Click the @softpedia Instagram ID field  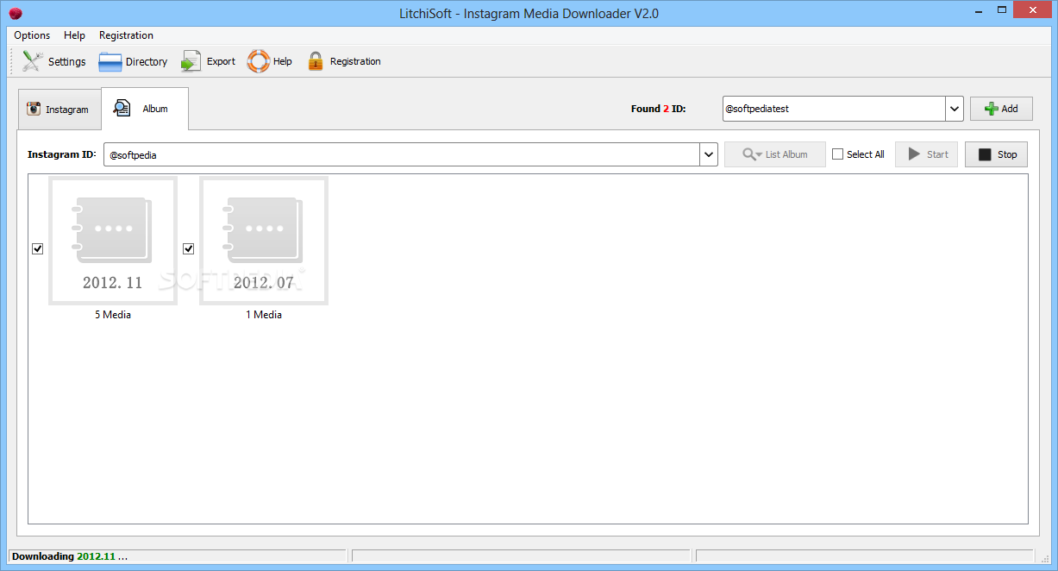click(x=402, y=154)
